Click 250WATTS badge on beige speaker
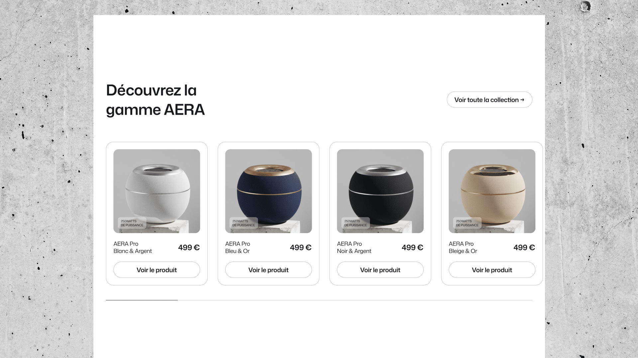638x358 pixels. coord(467,223)
